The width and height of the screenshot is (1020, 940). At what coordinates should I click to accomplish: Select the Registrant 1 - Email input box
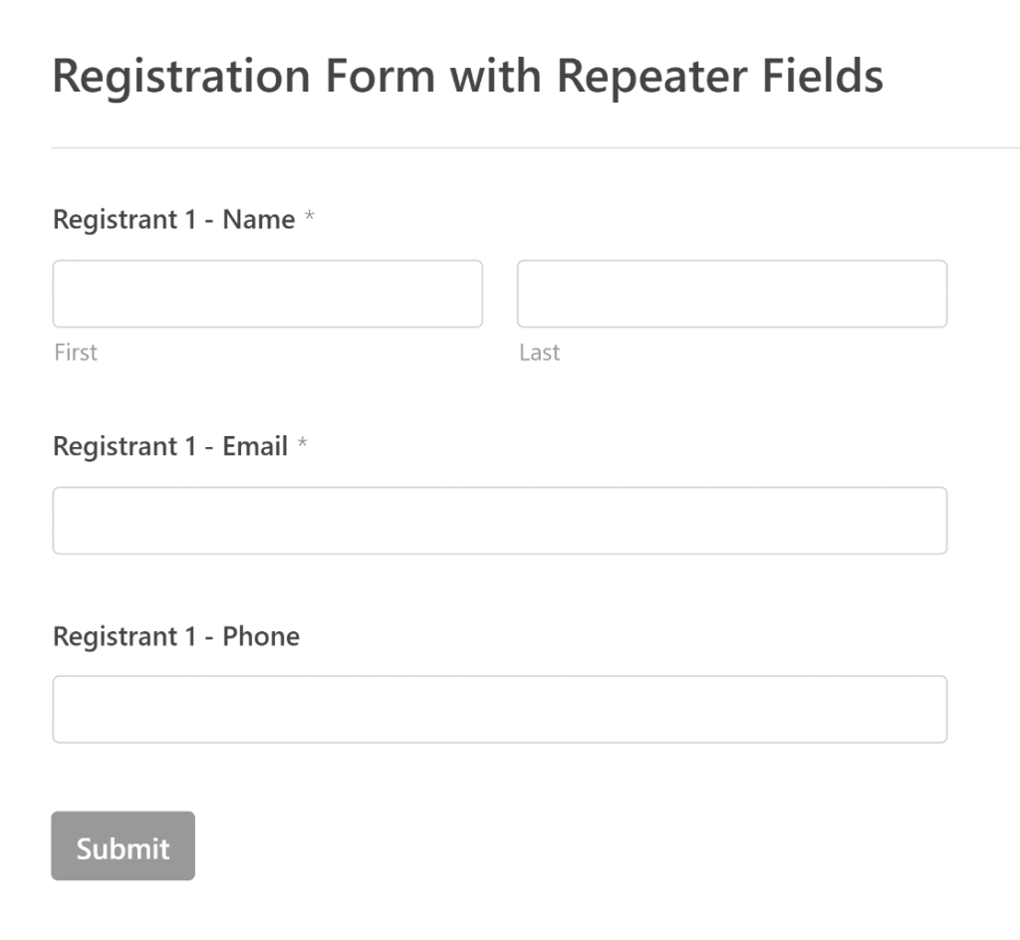499,520
